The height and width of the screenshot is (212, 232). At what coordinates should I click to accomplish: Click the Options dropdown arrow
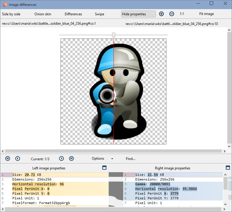[112, 159]
